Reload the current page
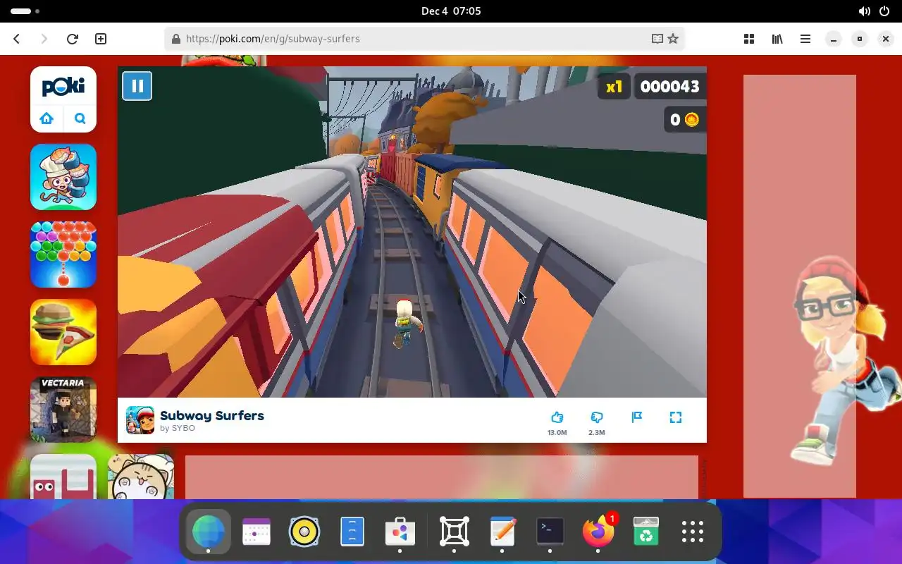This screenshot has height=564, width=902. (x=72, y=39)
